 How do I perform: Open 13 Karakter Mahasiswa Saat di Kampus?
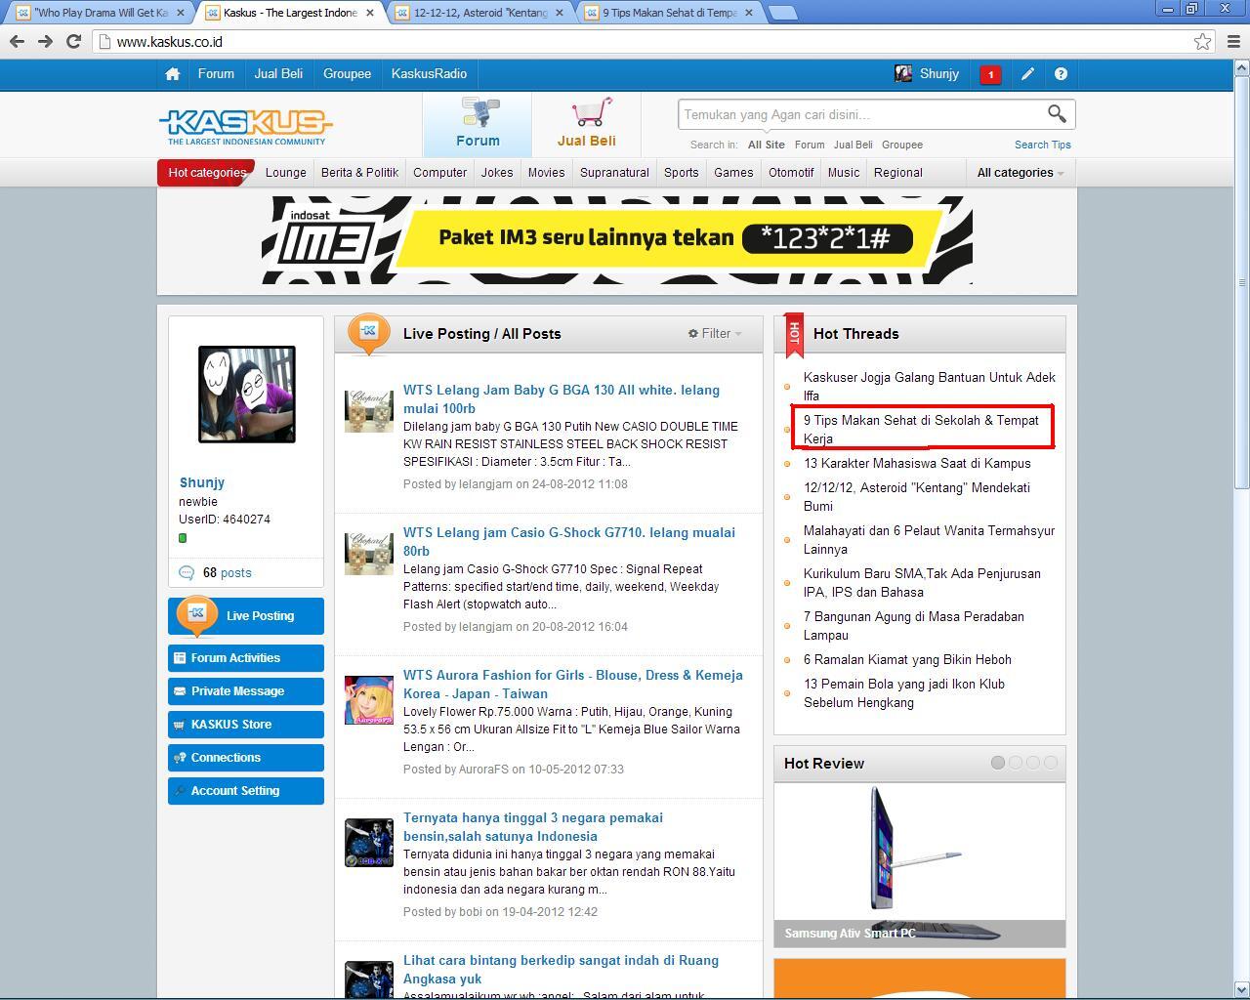917,463
